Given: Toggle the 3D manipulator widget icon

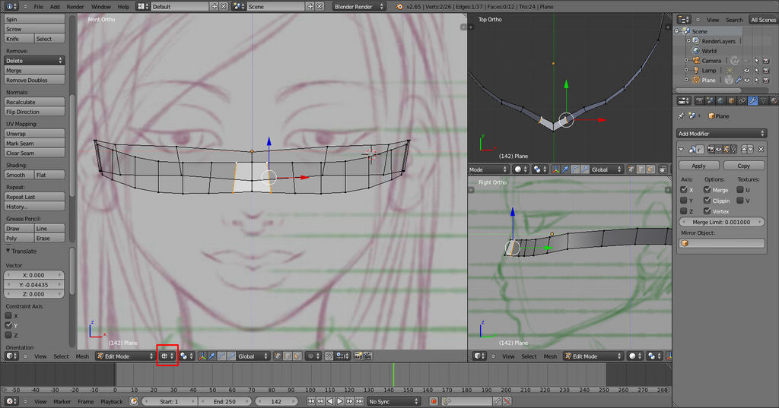Looking at the screenshot, I should pyautogui.click(x=202, y=356).
